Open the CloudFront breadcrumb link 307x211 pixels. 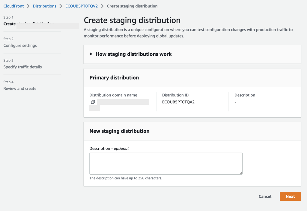13,6
